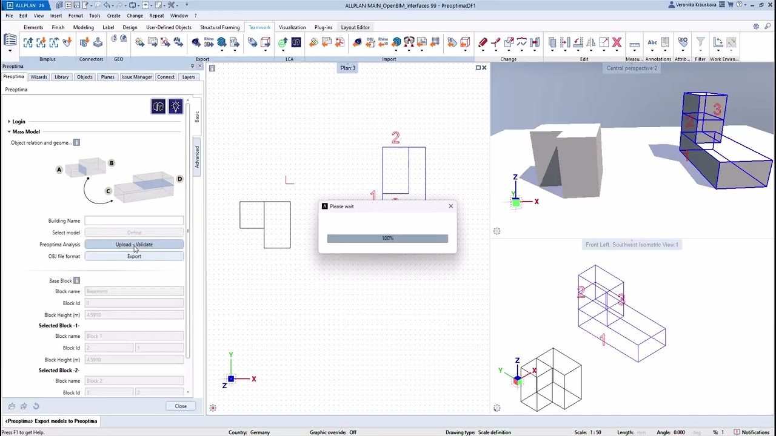Click the Central perspective:2 viewport title
Viewport: 776px width, 436px height.
tap(632, 68)
